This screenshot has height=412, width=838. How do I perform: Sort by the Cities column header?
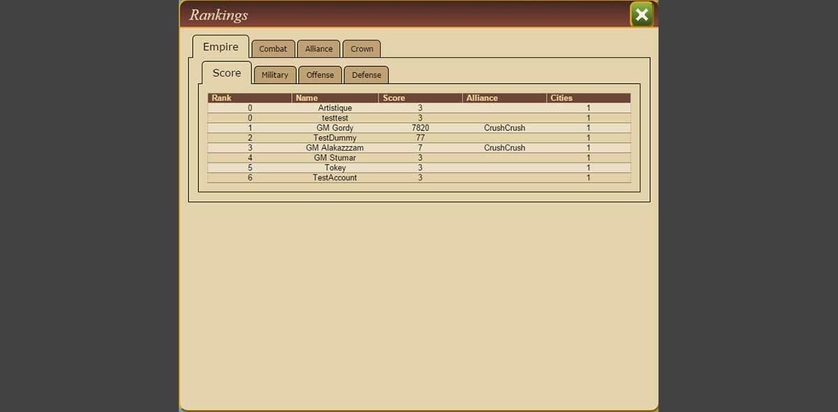[x=561, y=98]
